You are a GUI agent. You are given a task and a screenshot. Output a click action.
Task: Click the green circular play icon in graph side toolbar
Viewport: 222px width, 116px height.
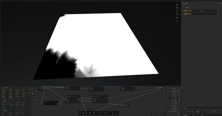coord(36,100)
